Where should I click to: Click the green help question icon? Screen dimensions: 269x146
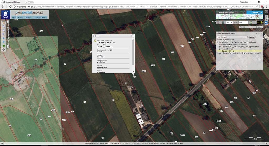click(x=251, y=22)
